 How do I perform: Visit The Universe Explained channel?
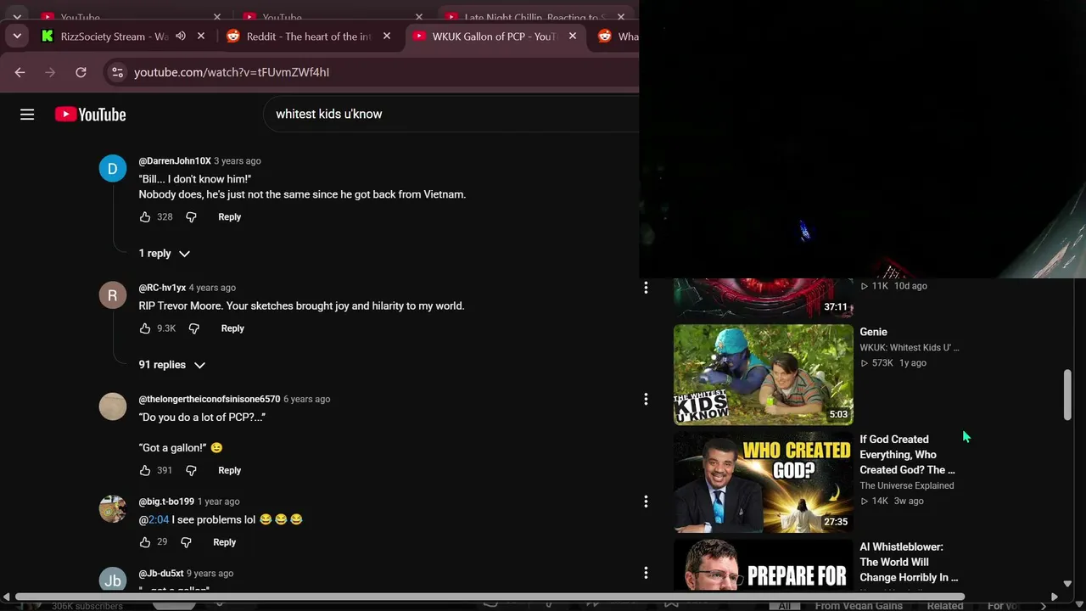(x=907, y=485)
